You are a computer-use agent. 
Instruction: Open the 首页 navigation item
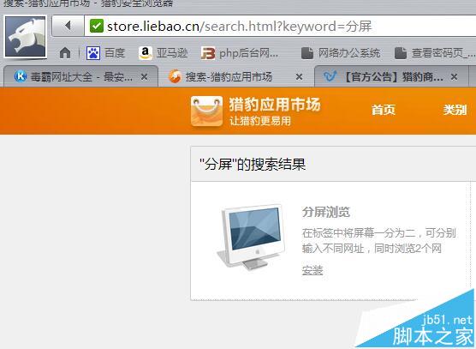[384, 110]
